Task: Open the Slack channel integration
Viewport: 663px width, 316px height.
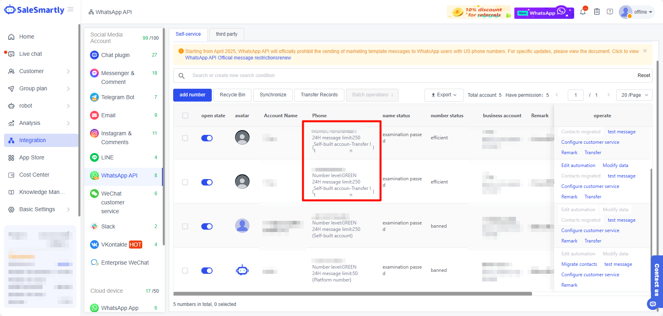Action: coord(108,226)
